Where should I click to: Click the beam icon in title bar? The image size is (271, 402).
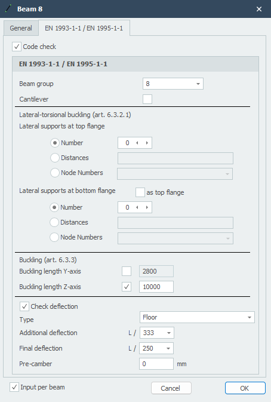click(9, 9)
